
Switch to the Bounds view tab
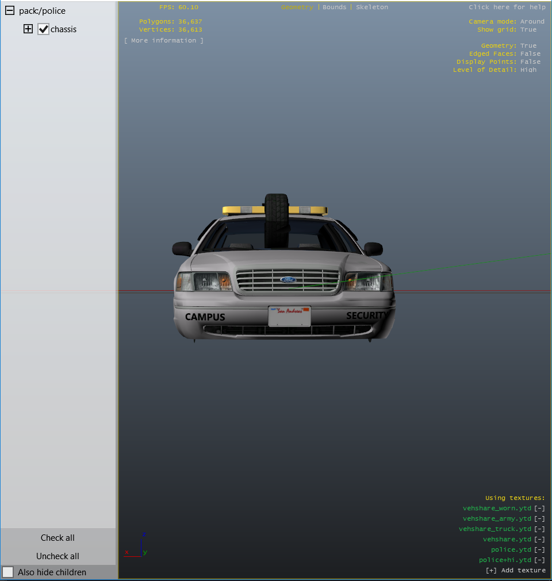(335, 7)
